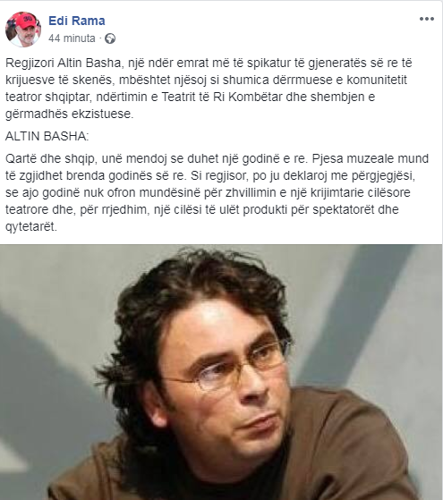This screenshot has height=500, width=443.
Task: Open the attached photo of Altin Basha
Action: 221,372
